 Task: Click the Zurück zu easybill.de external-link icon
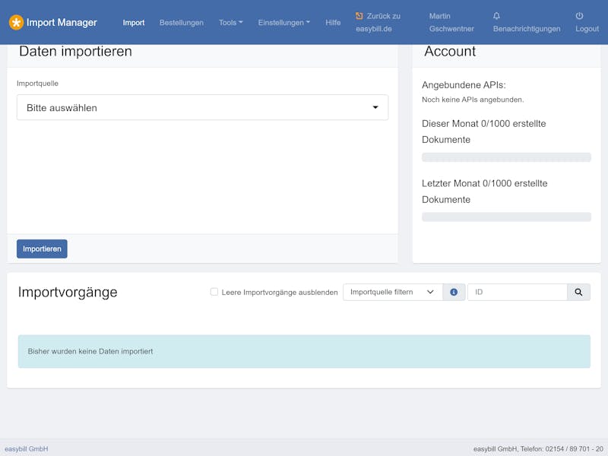pyautogui.click(x=359, y=16)
